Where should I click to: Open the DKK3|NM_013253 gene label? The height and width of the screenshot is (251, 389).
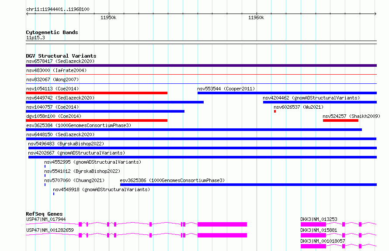click(319, 219)
